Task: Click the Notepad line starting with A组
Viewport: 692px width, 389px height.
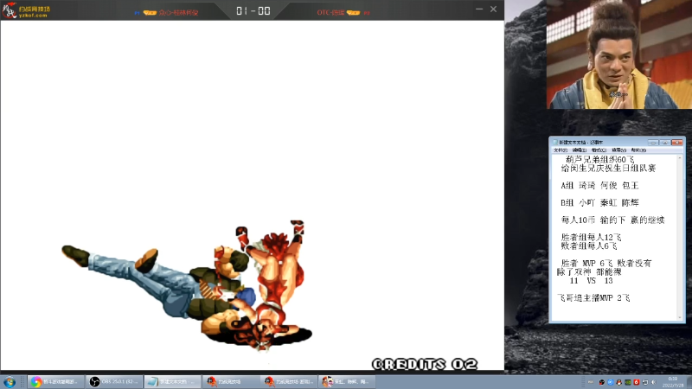Action: (x=599, y=185)
